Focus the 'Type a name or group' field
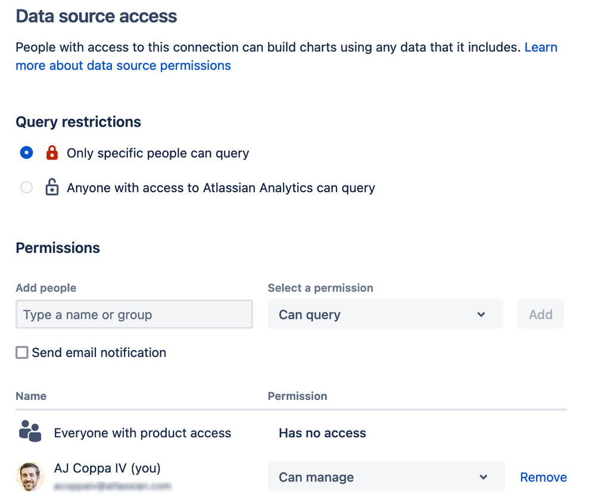 tap(134, 315)
